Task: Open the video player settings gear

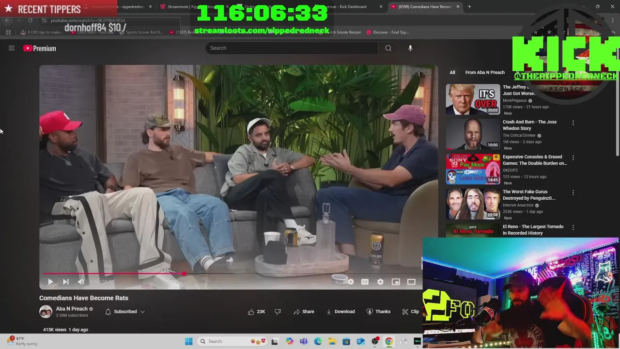Action: (x=380, y=282)
